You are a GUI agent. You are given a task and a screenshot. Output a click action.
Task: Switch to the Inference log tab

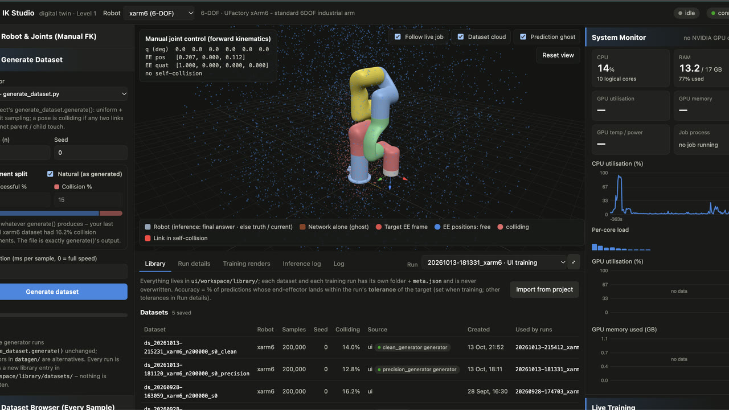click(302, 264)
